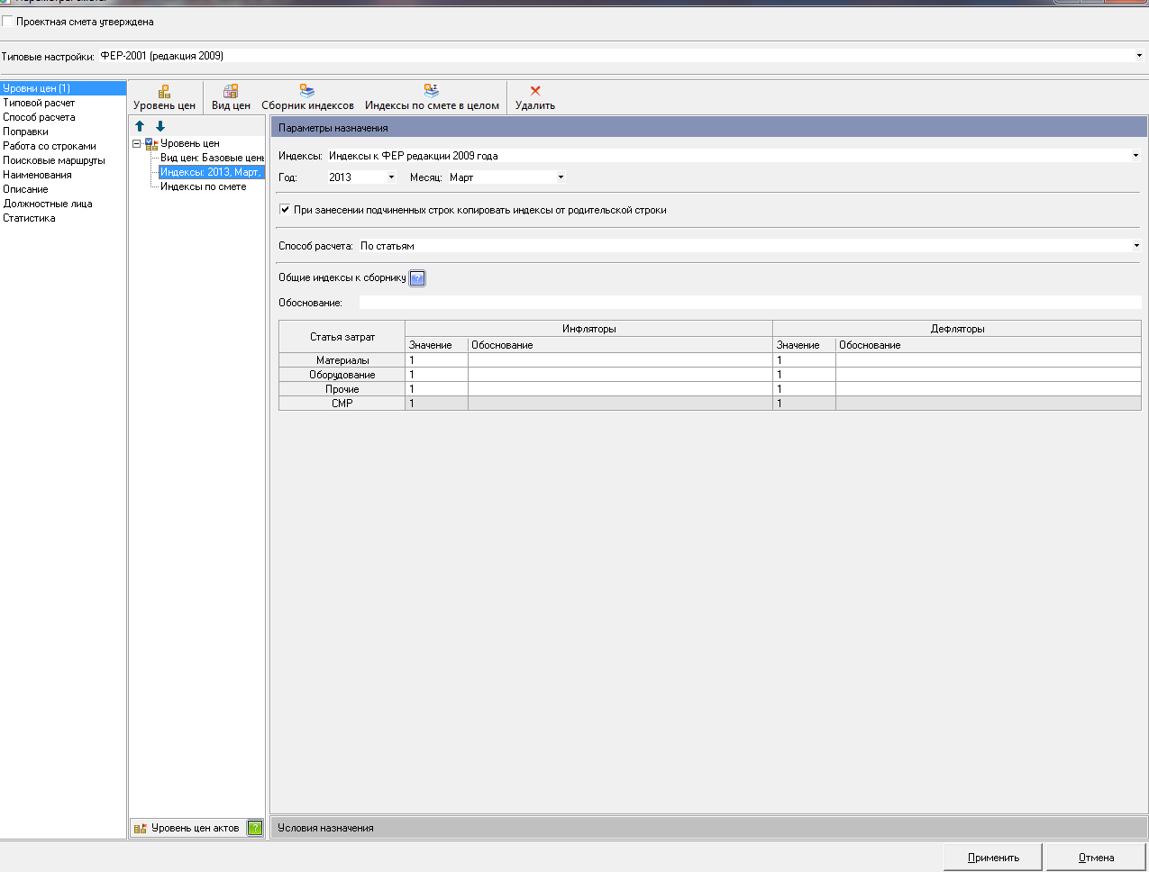Toggle the Проектная смета утверждена checkbox
1149x872 pixels.
pos(8,22)
